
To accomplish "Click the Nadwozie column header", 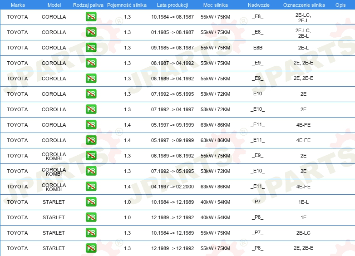I will tap(259, 5).
